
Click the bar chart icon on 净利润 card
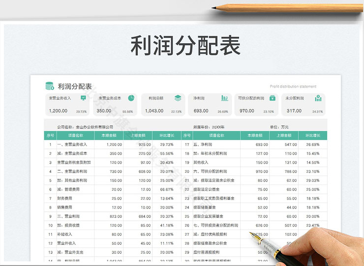(224, 98)
